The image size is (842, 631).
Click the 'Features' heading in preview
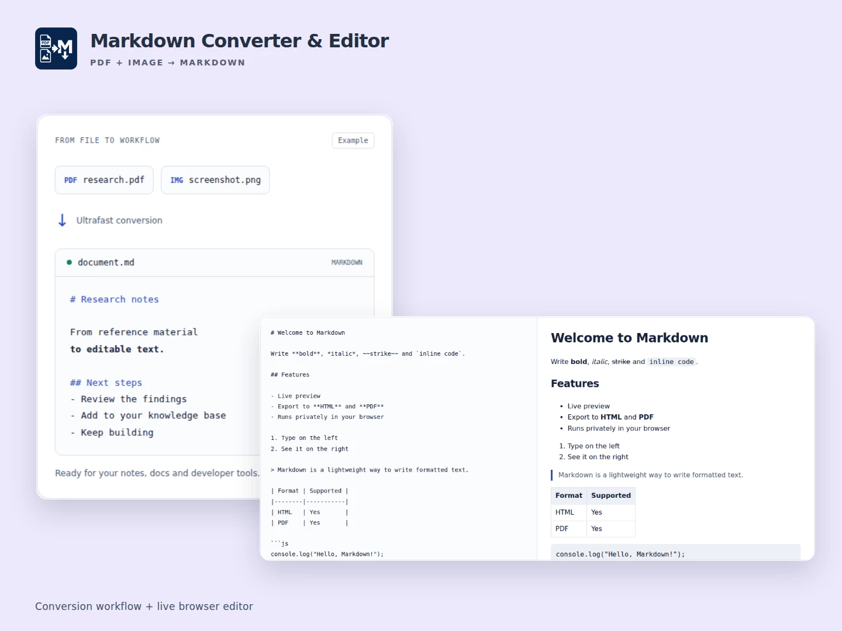[575, 383]
